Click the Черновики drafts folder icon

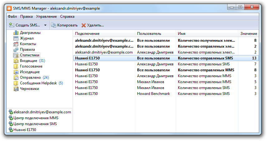point(16,89)
